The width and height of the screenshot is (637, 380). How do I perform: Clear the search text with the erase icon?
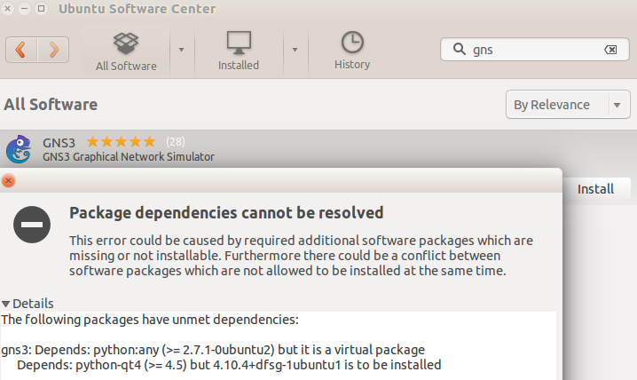click(610, 50)
